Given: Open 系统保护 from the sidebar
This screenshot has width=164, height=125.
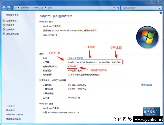Looking at the screenshot, I should (10, 30).
